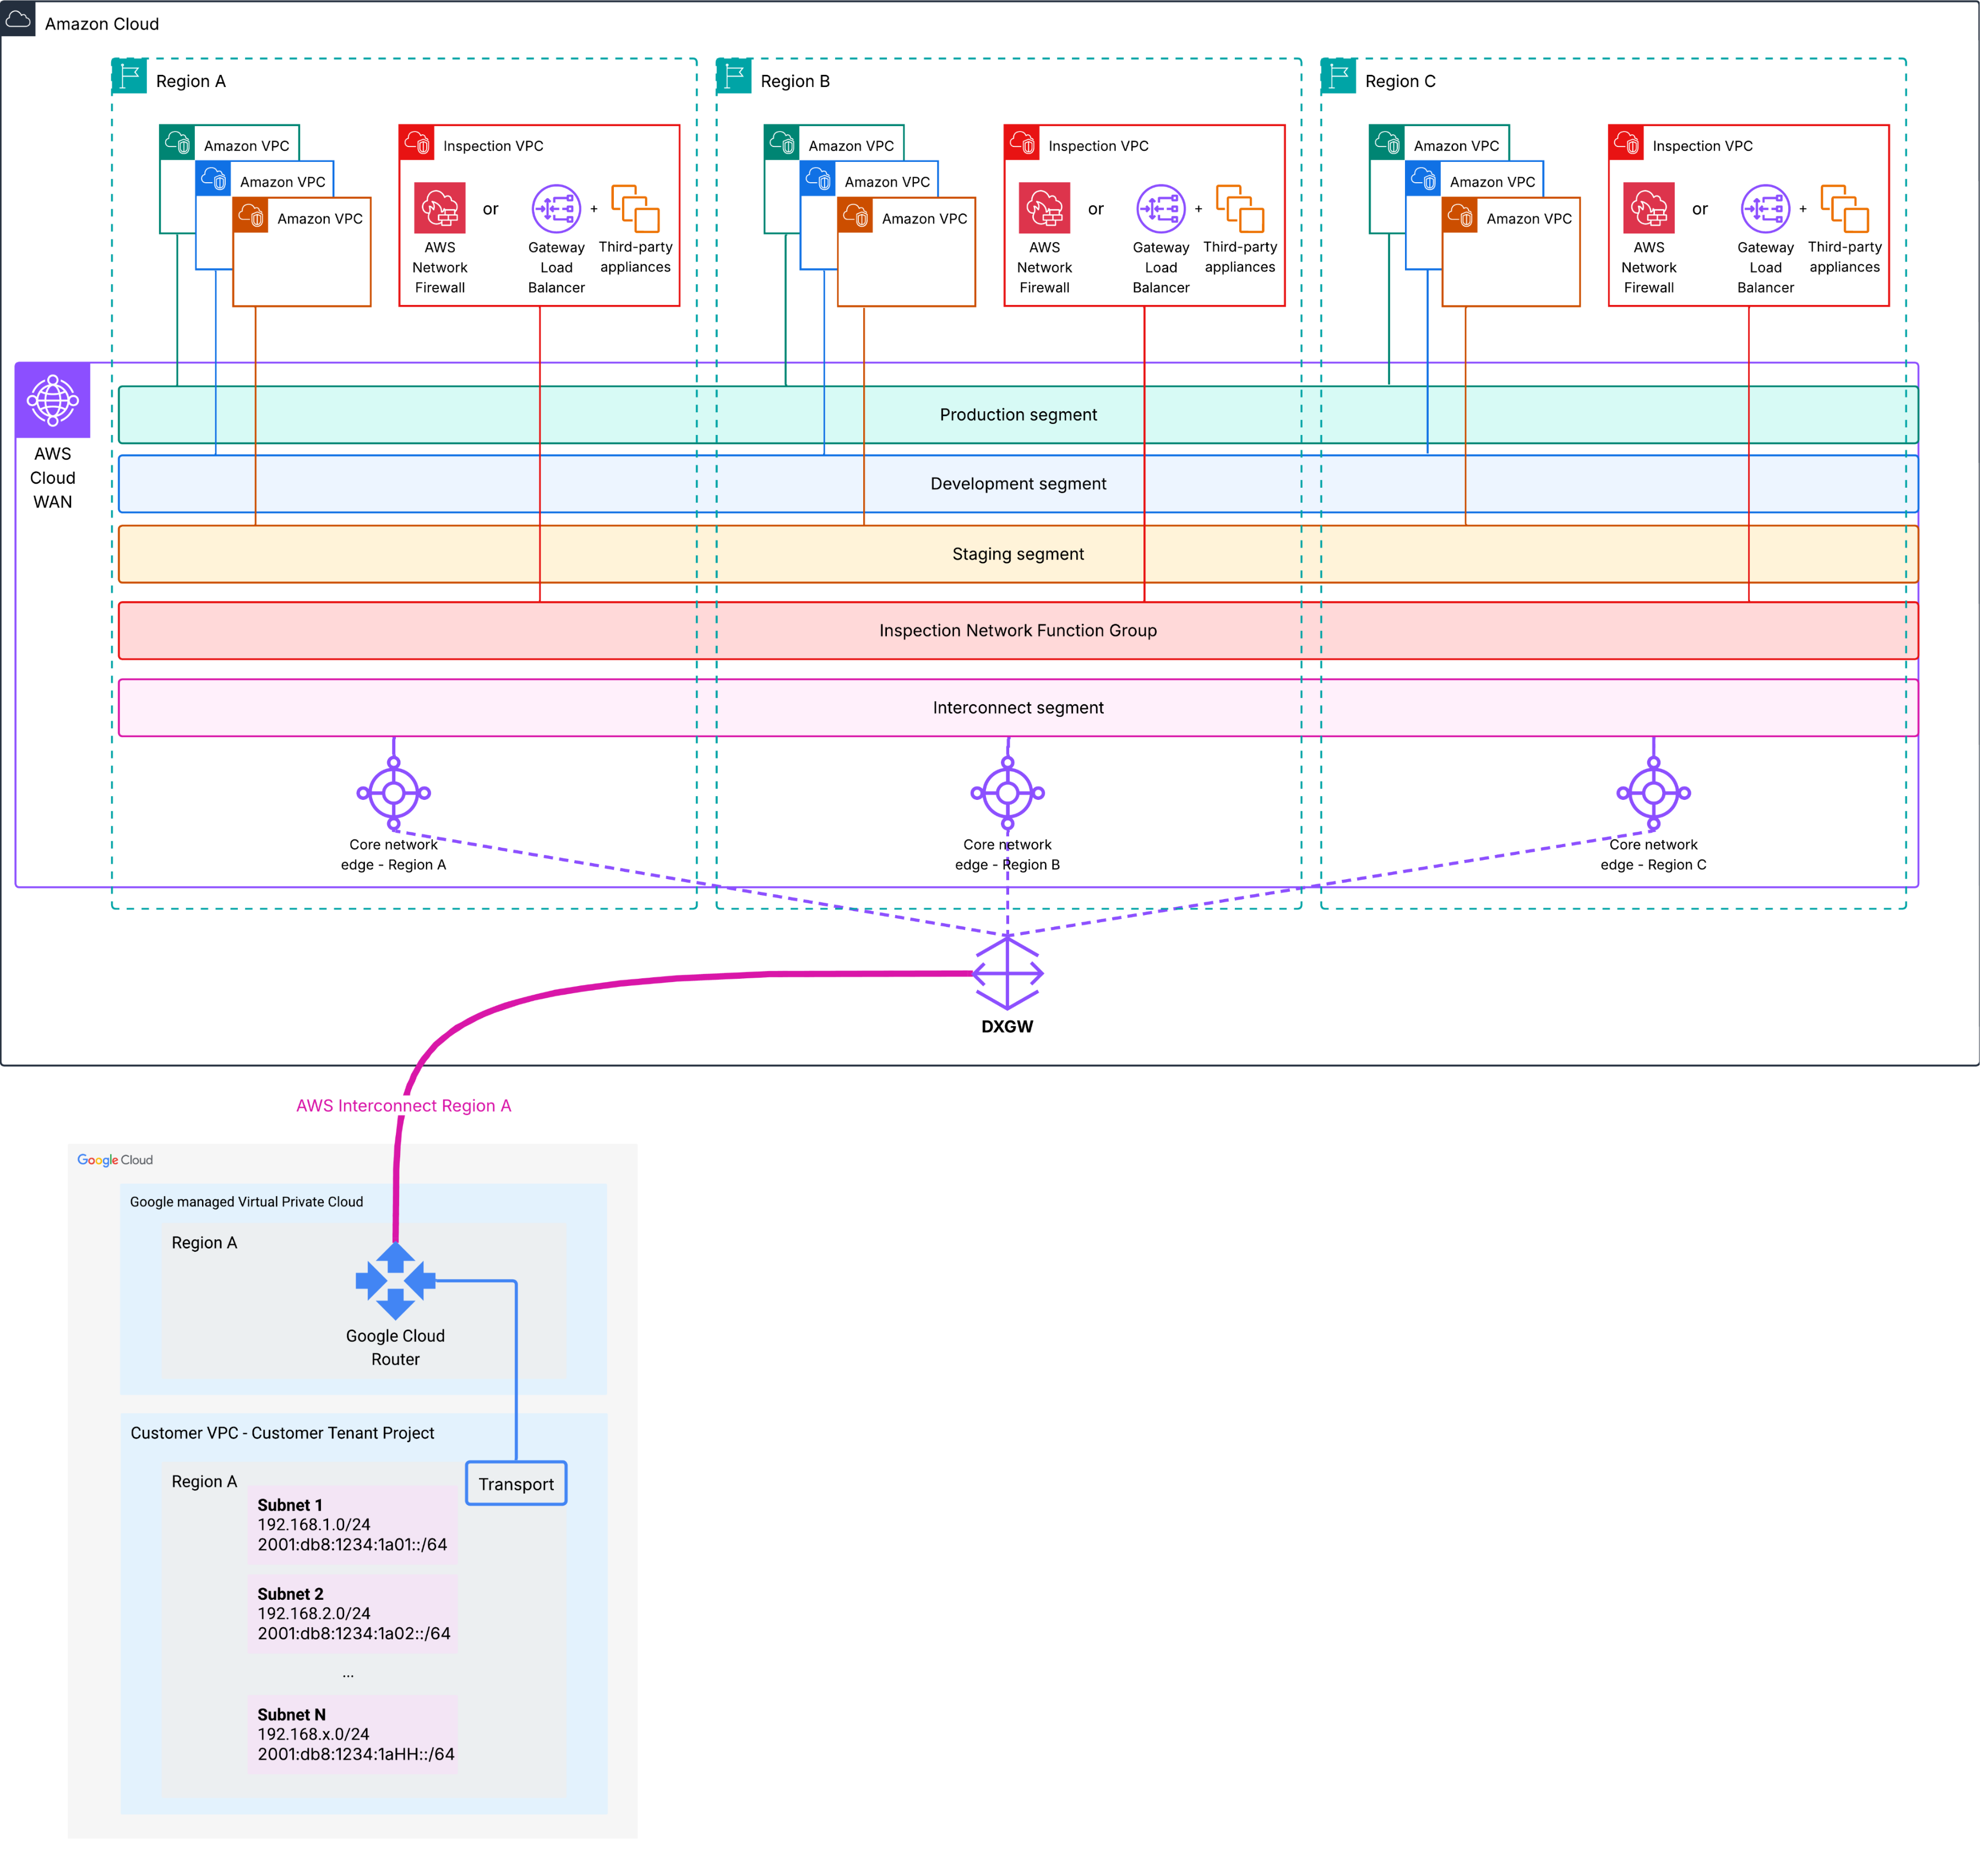
Task: Select the Production segment bar
Action: 1018,414
